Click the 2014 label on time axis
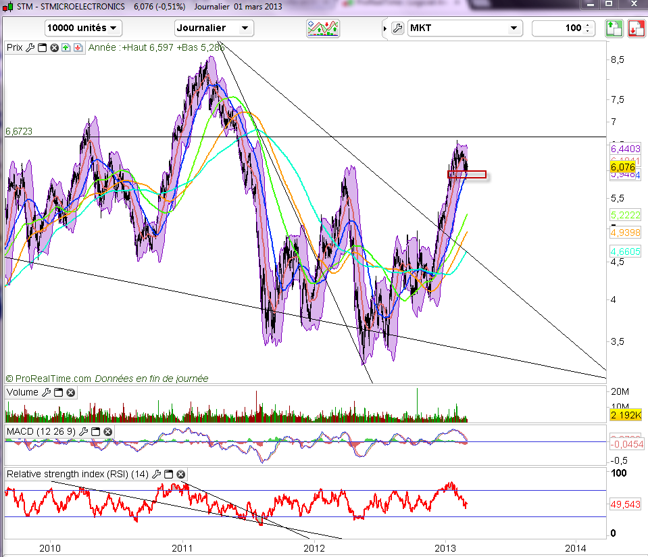This screenshot has height=557, width=648. coord(576,548)
